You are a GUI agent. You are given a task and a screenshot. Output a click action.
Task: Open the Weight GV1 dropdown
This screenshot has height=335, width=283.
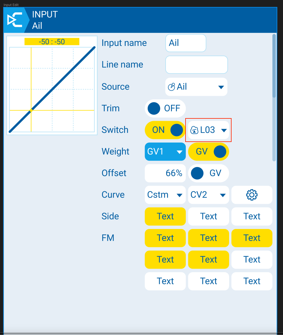coord(165,151)
